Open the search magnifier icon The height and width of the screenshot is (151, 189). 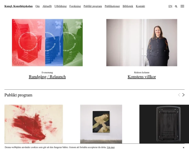click(176, 6)
